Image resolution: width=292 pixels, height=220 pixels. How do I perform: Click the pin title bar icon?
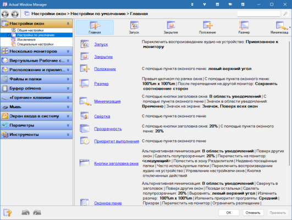[205, 4]
